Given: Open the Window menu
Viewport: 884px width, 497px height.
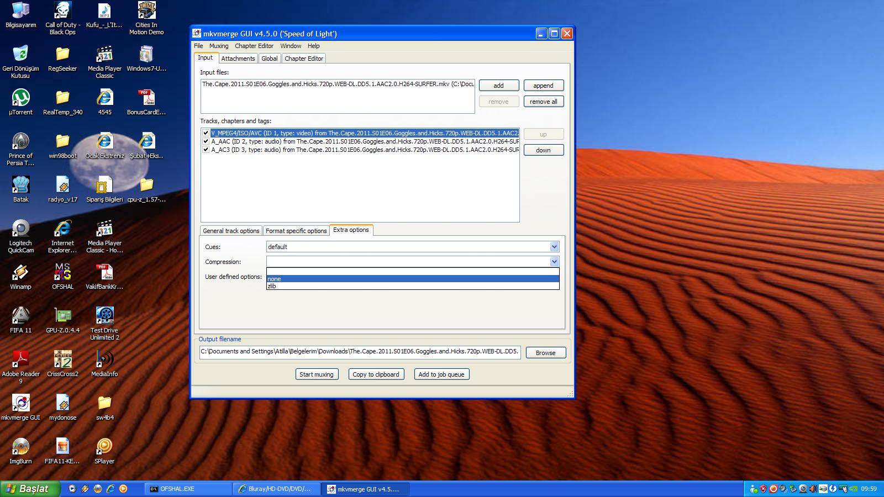Looking at the screenshot, I should tap(291, 46).
